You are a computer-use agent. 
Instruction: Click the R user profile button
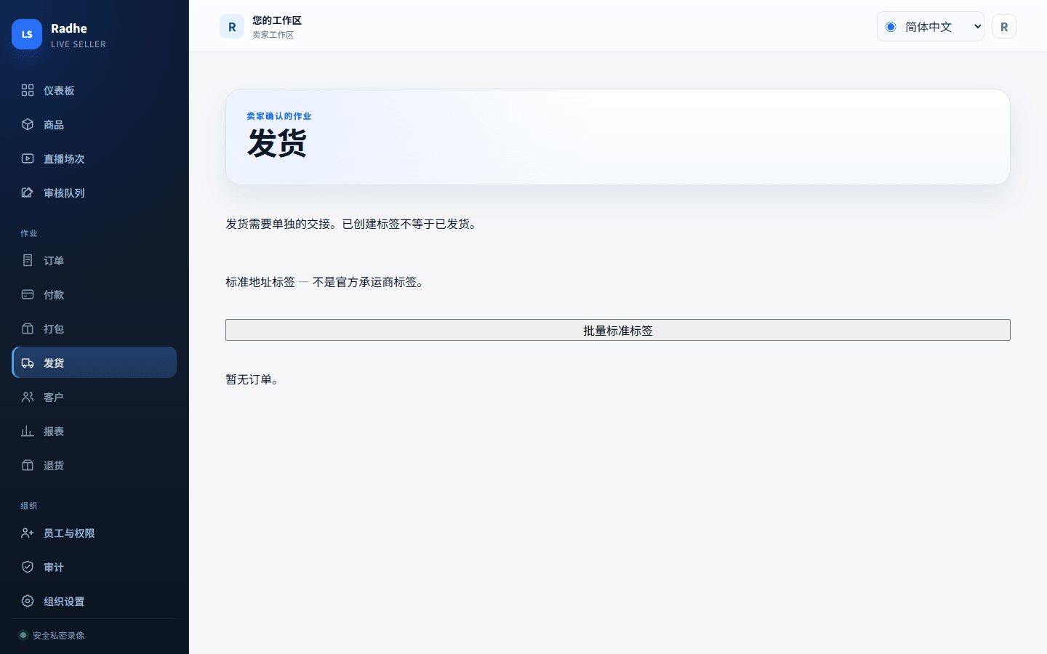(x=1004, y=27)
